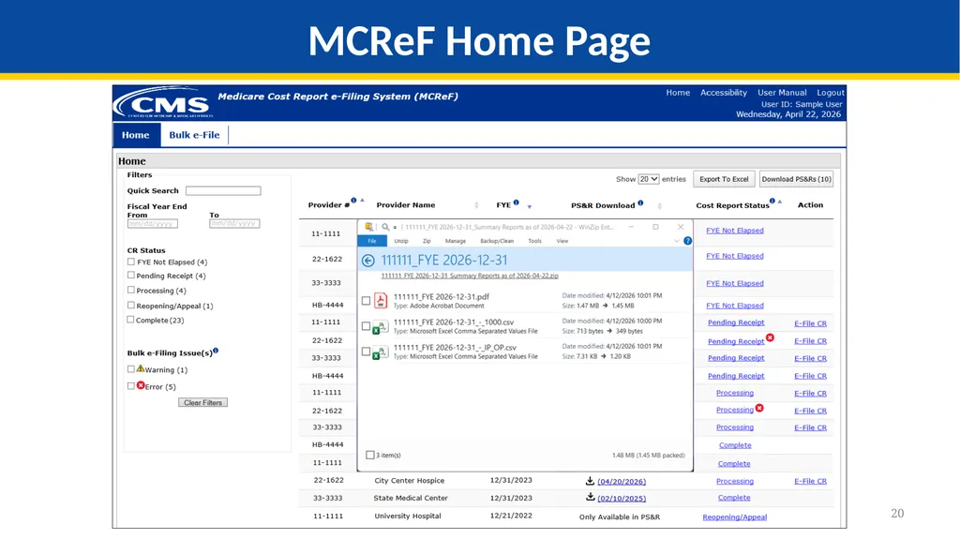
Task: Open the Unzip ribbon tab
Action: click(x=401, y=241)
